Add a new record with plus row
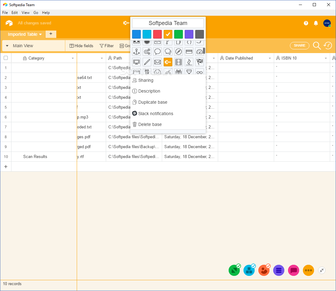This screenshot has height=291, width=336. coord(6,167)
